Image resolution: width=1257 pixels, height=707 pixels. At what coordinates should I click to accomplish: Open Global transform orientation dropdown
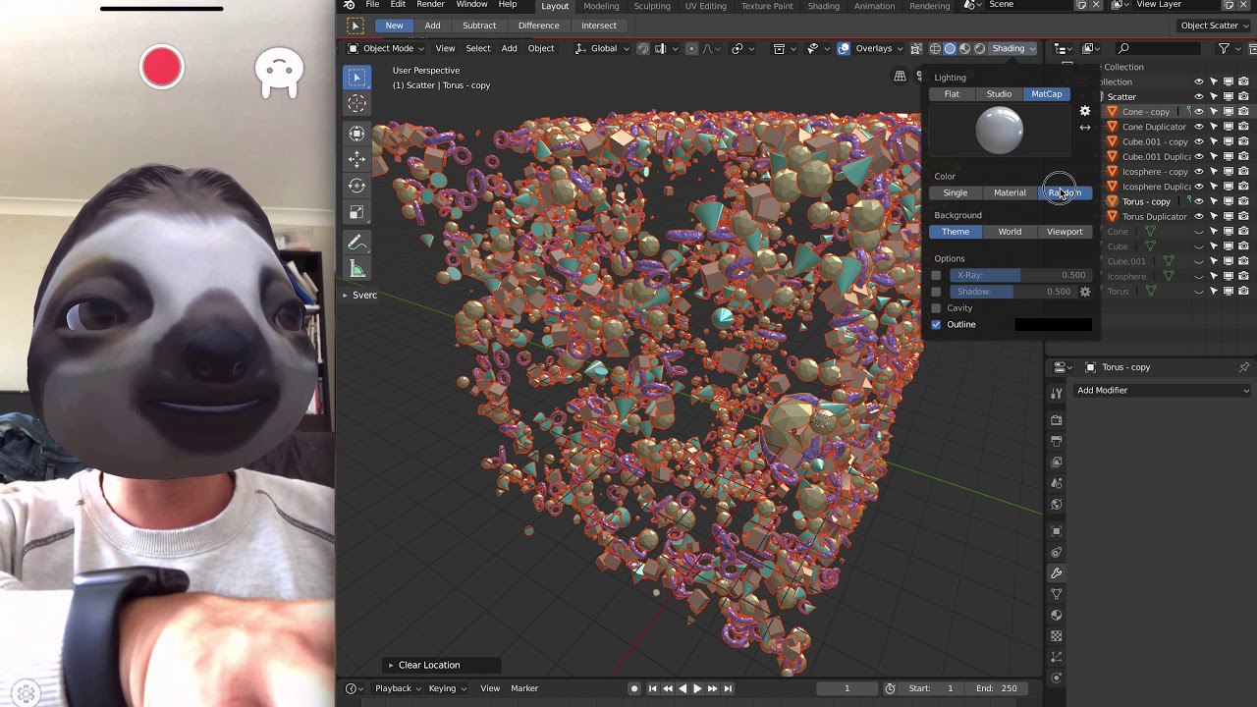point(602,48)
